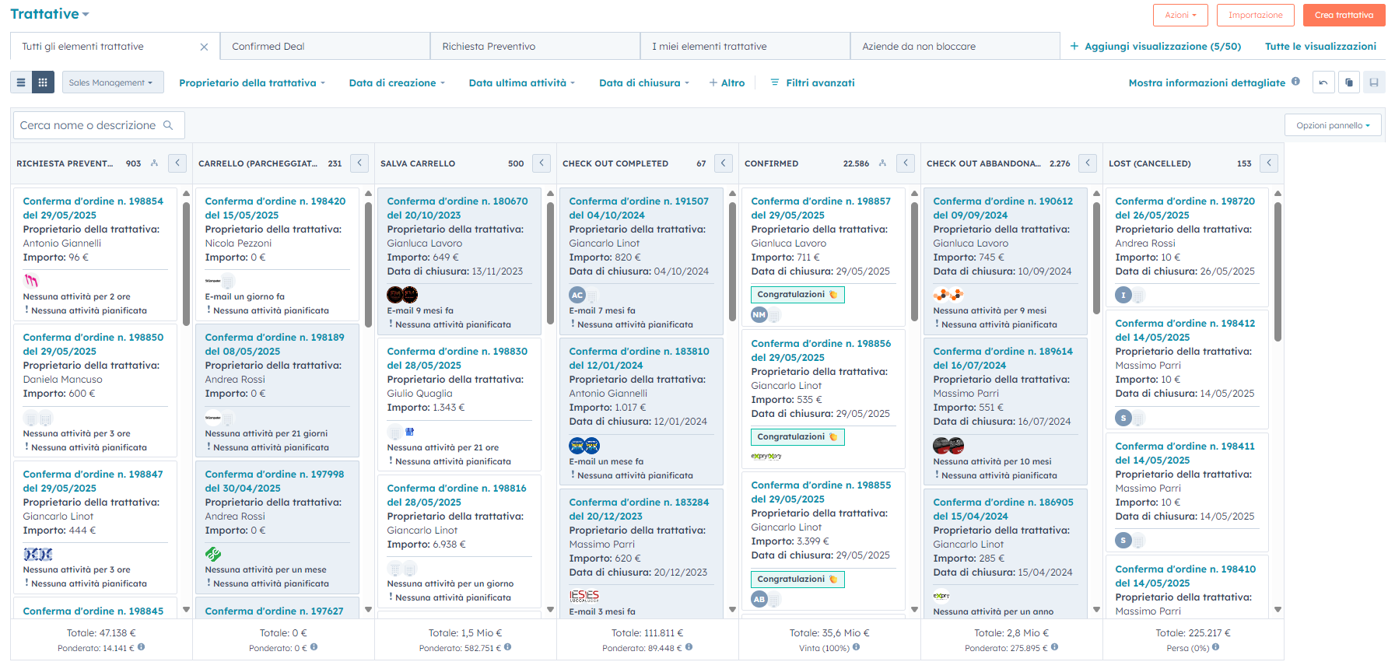
Task: Expand the Proprietario della trattativa filter
Action: click(x=252, y=82)
